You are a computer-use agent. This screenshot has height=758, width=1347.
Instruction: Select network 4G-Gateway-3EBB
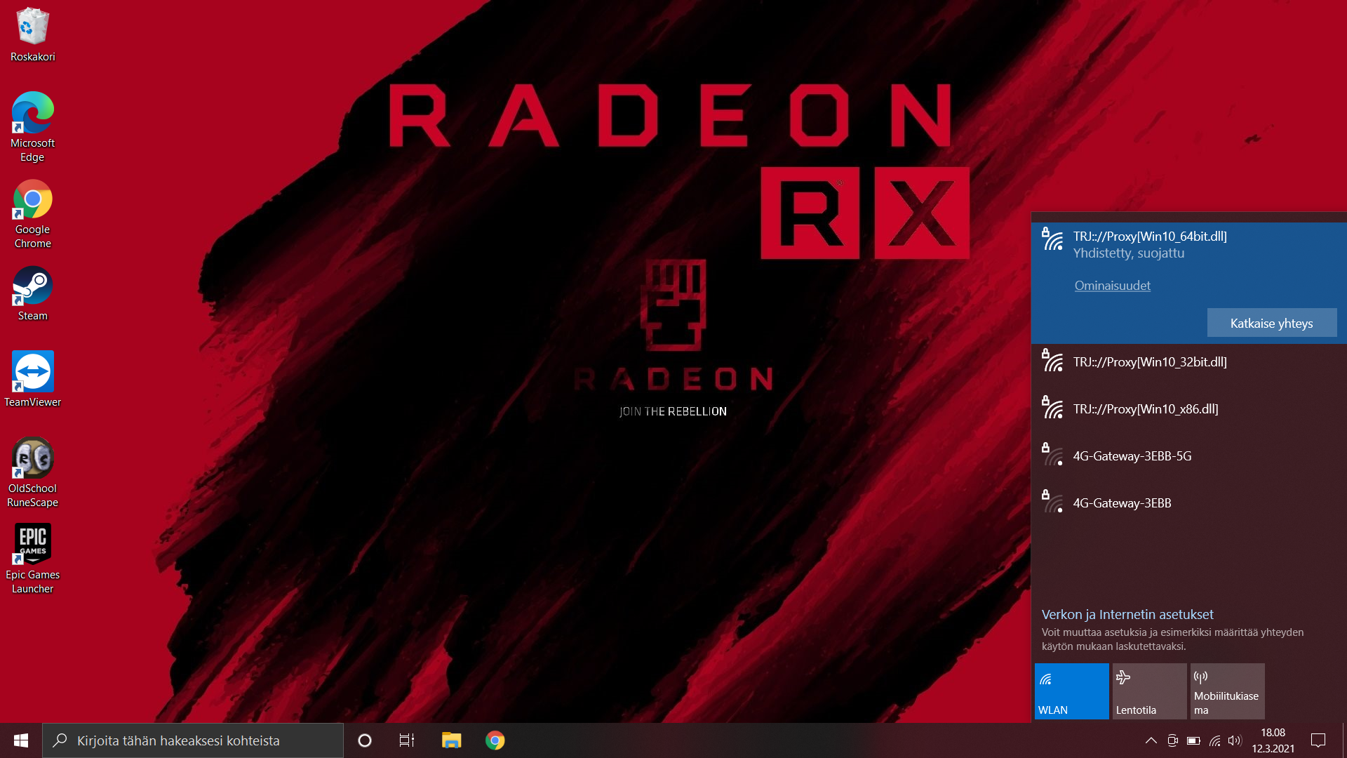1188,503
